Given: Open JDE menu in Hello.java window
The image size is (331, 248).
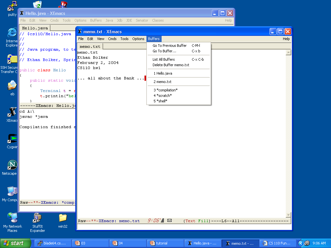Looking at the screenshot, I should tap(129, 20).
